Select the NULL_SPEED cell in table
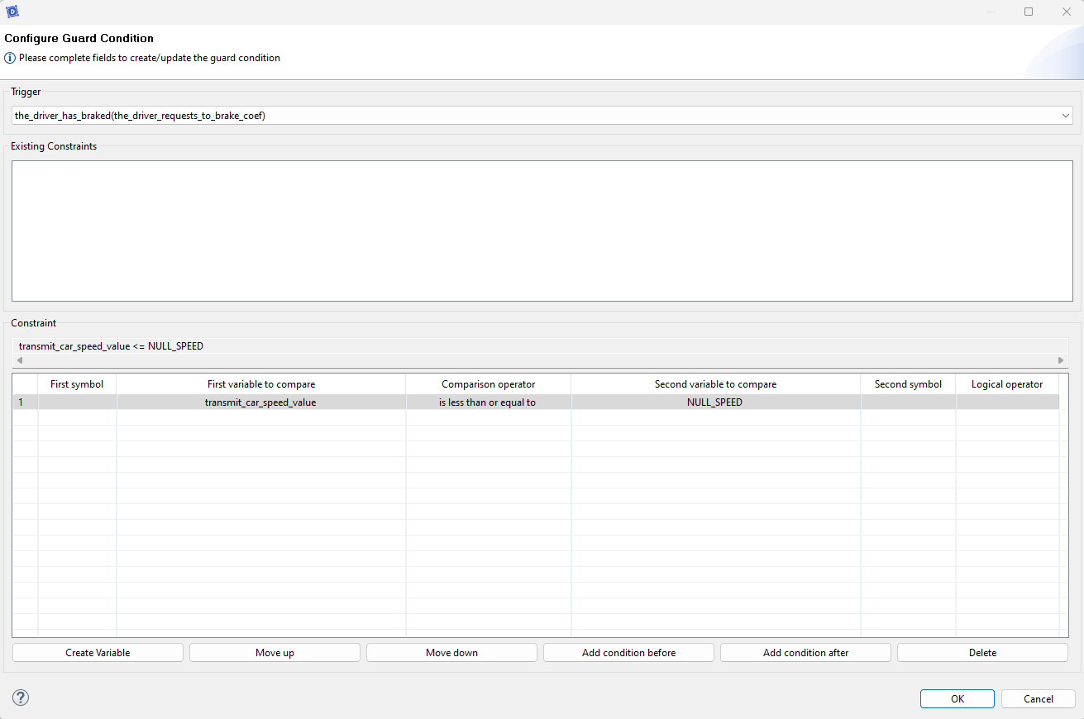This screenshot has width=1084, height=719. [716, 402]
